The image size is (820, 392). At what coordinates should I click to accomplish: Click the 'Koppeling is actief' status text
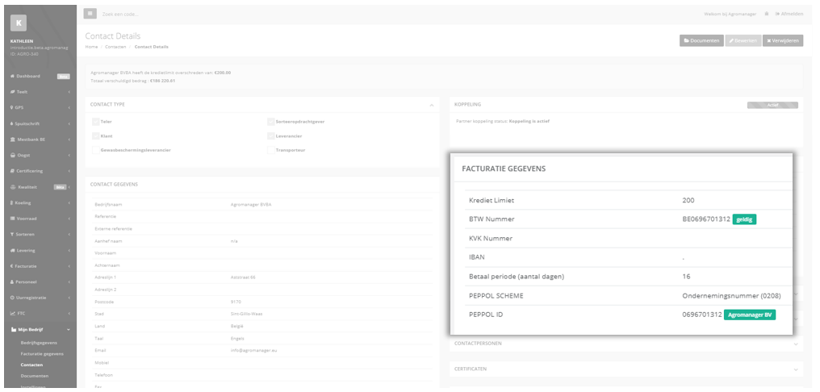coord(529,121)
